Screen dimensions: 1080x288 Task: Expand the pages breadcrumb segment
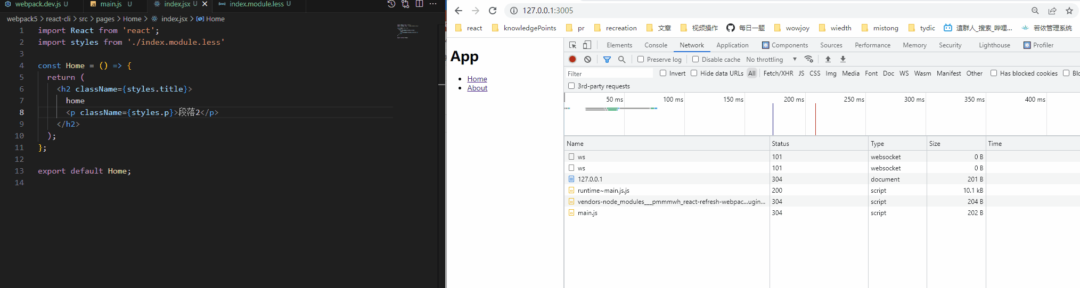click(105, 19)
